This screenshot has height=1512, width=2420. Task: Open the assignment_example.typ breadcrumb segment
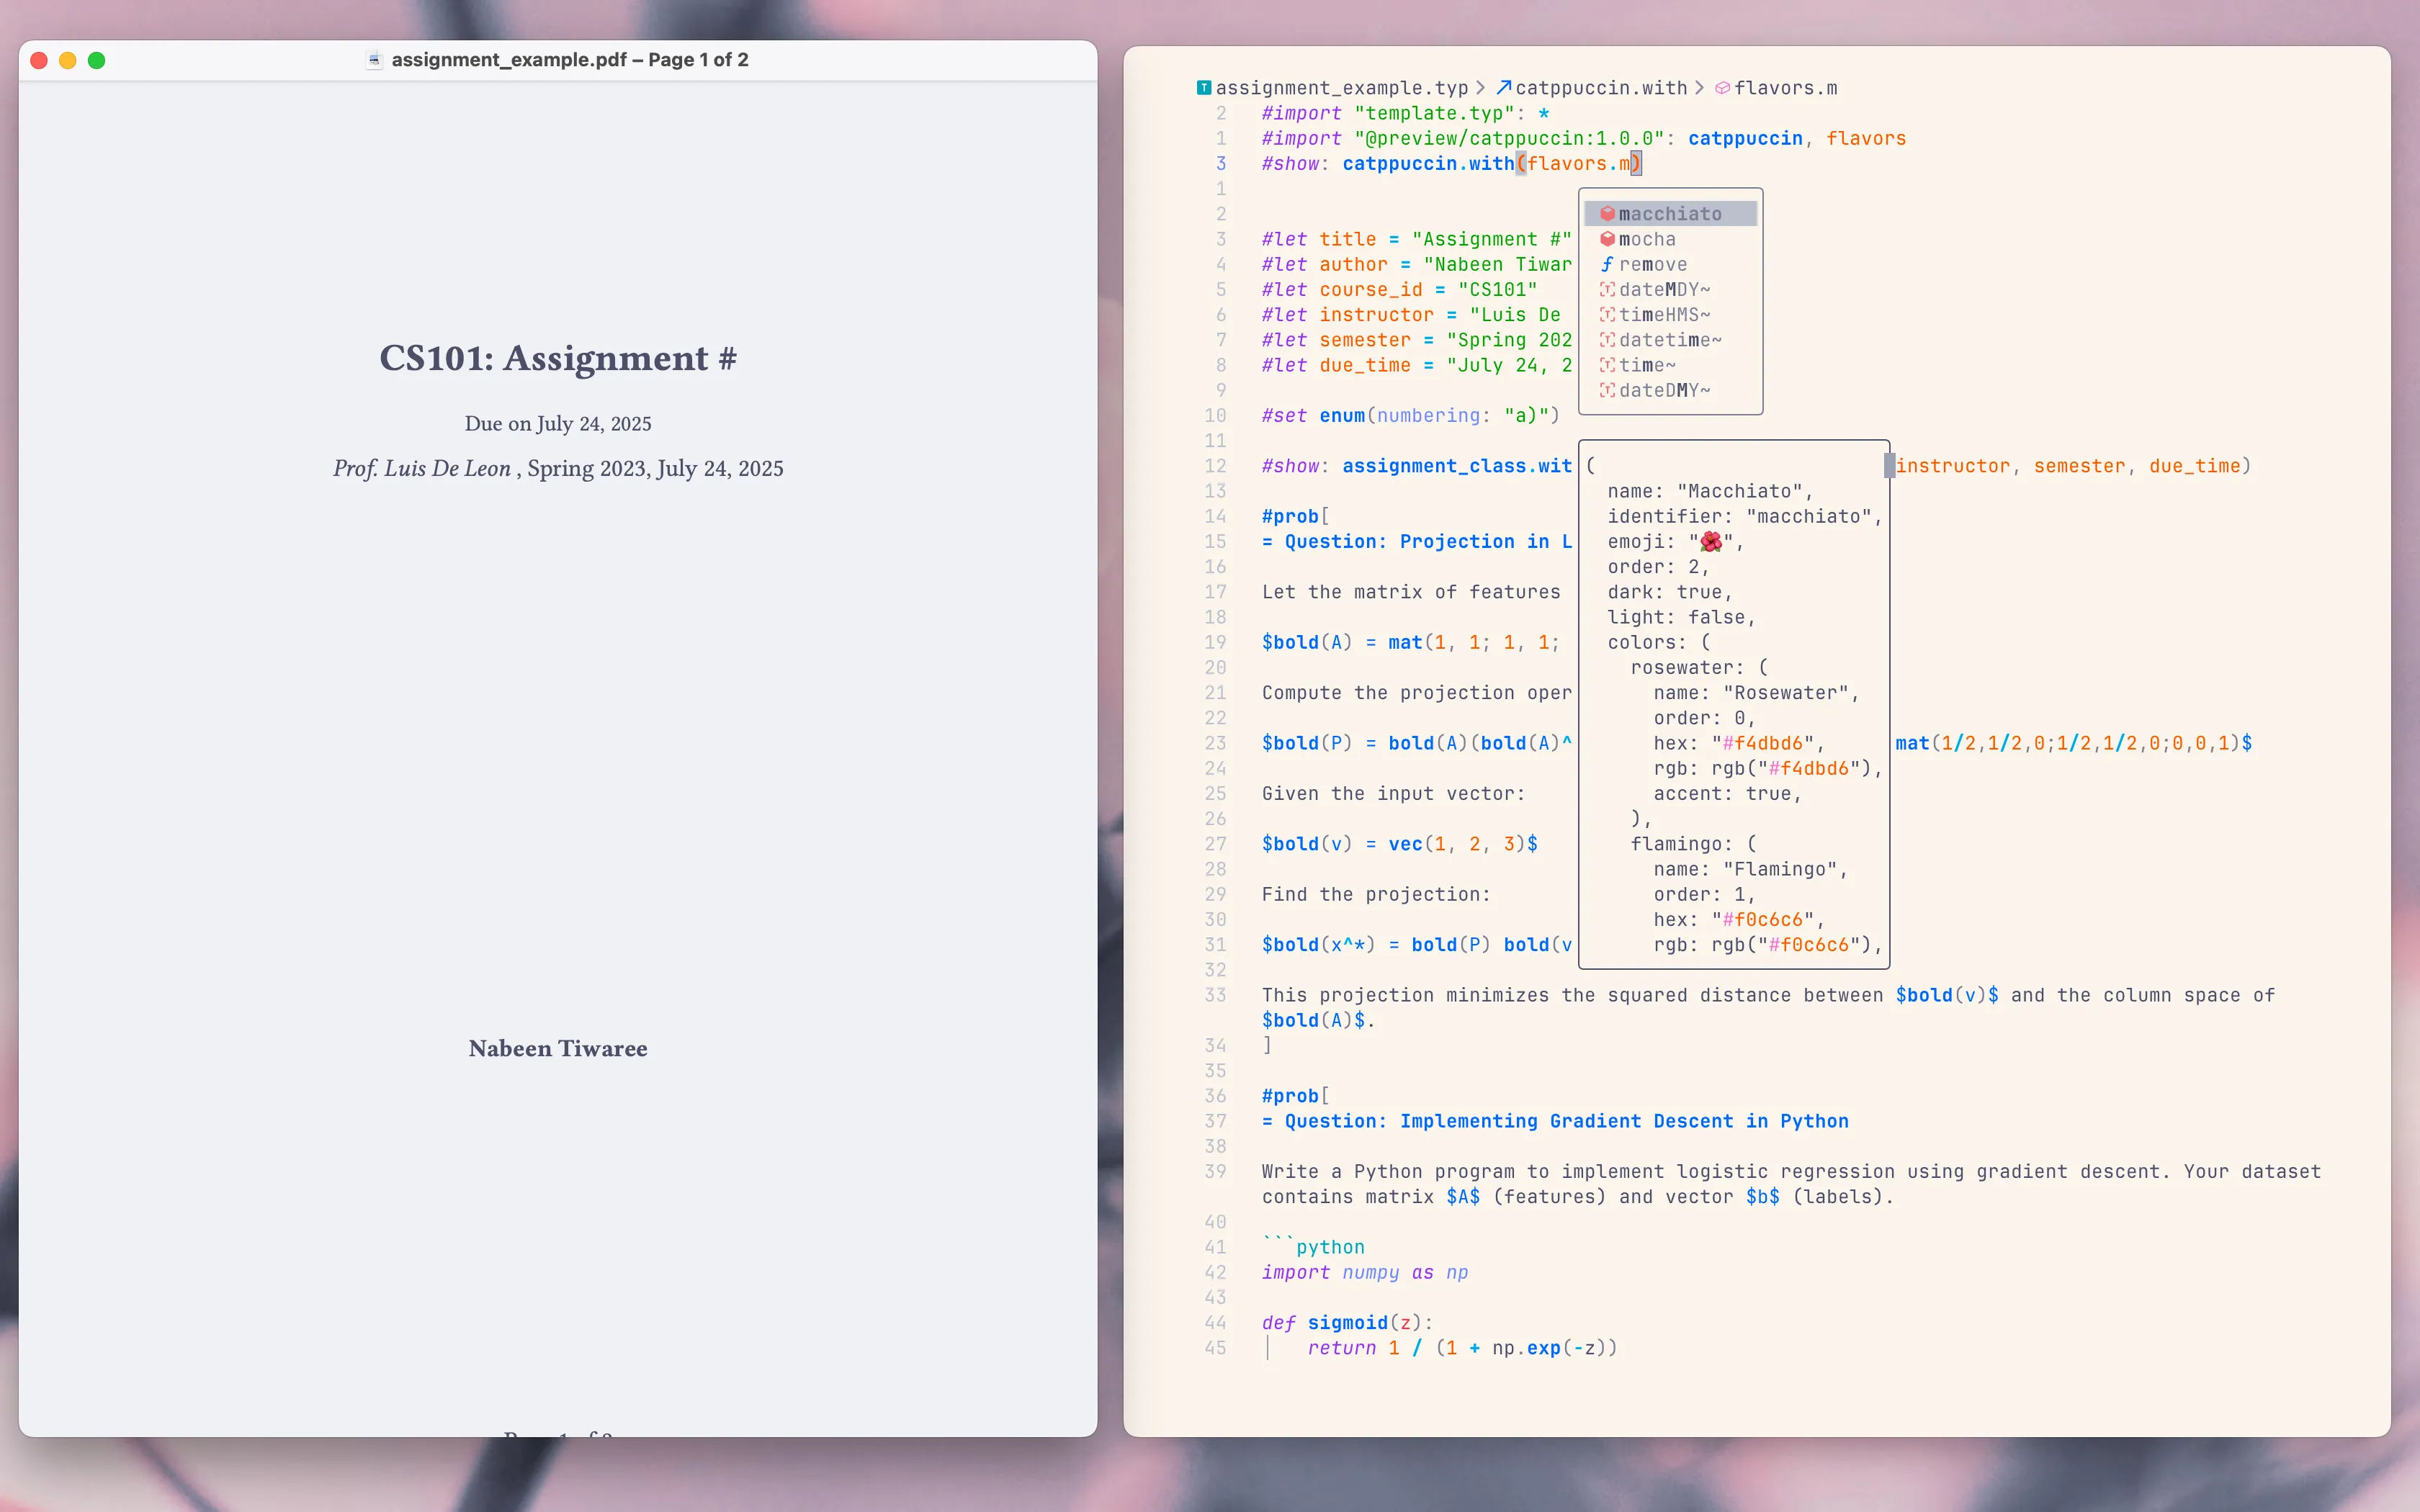click(x=1341, y=88)
